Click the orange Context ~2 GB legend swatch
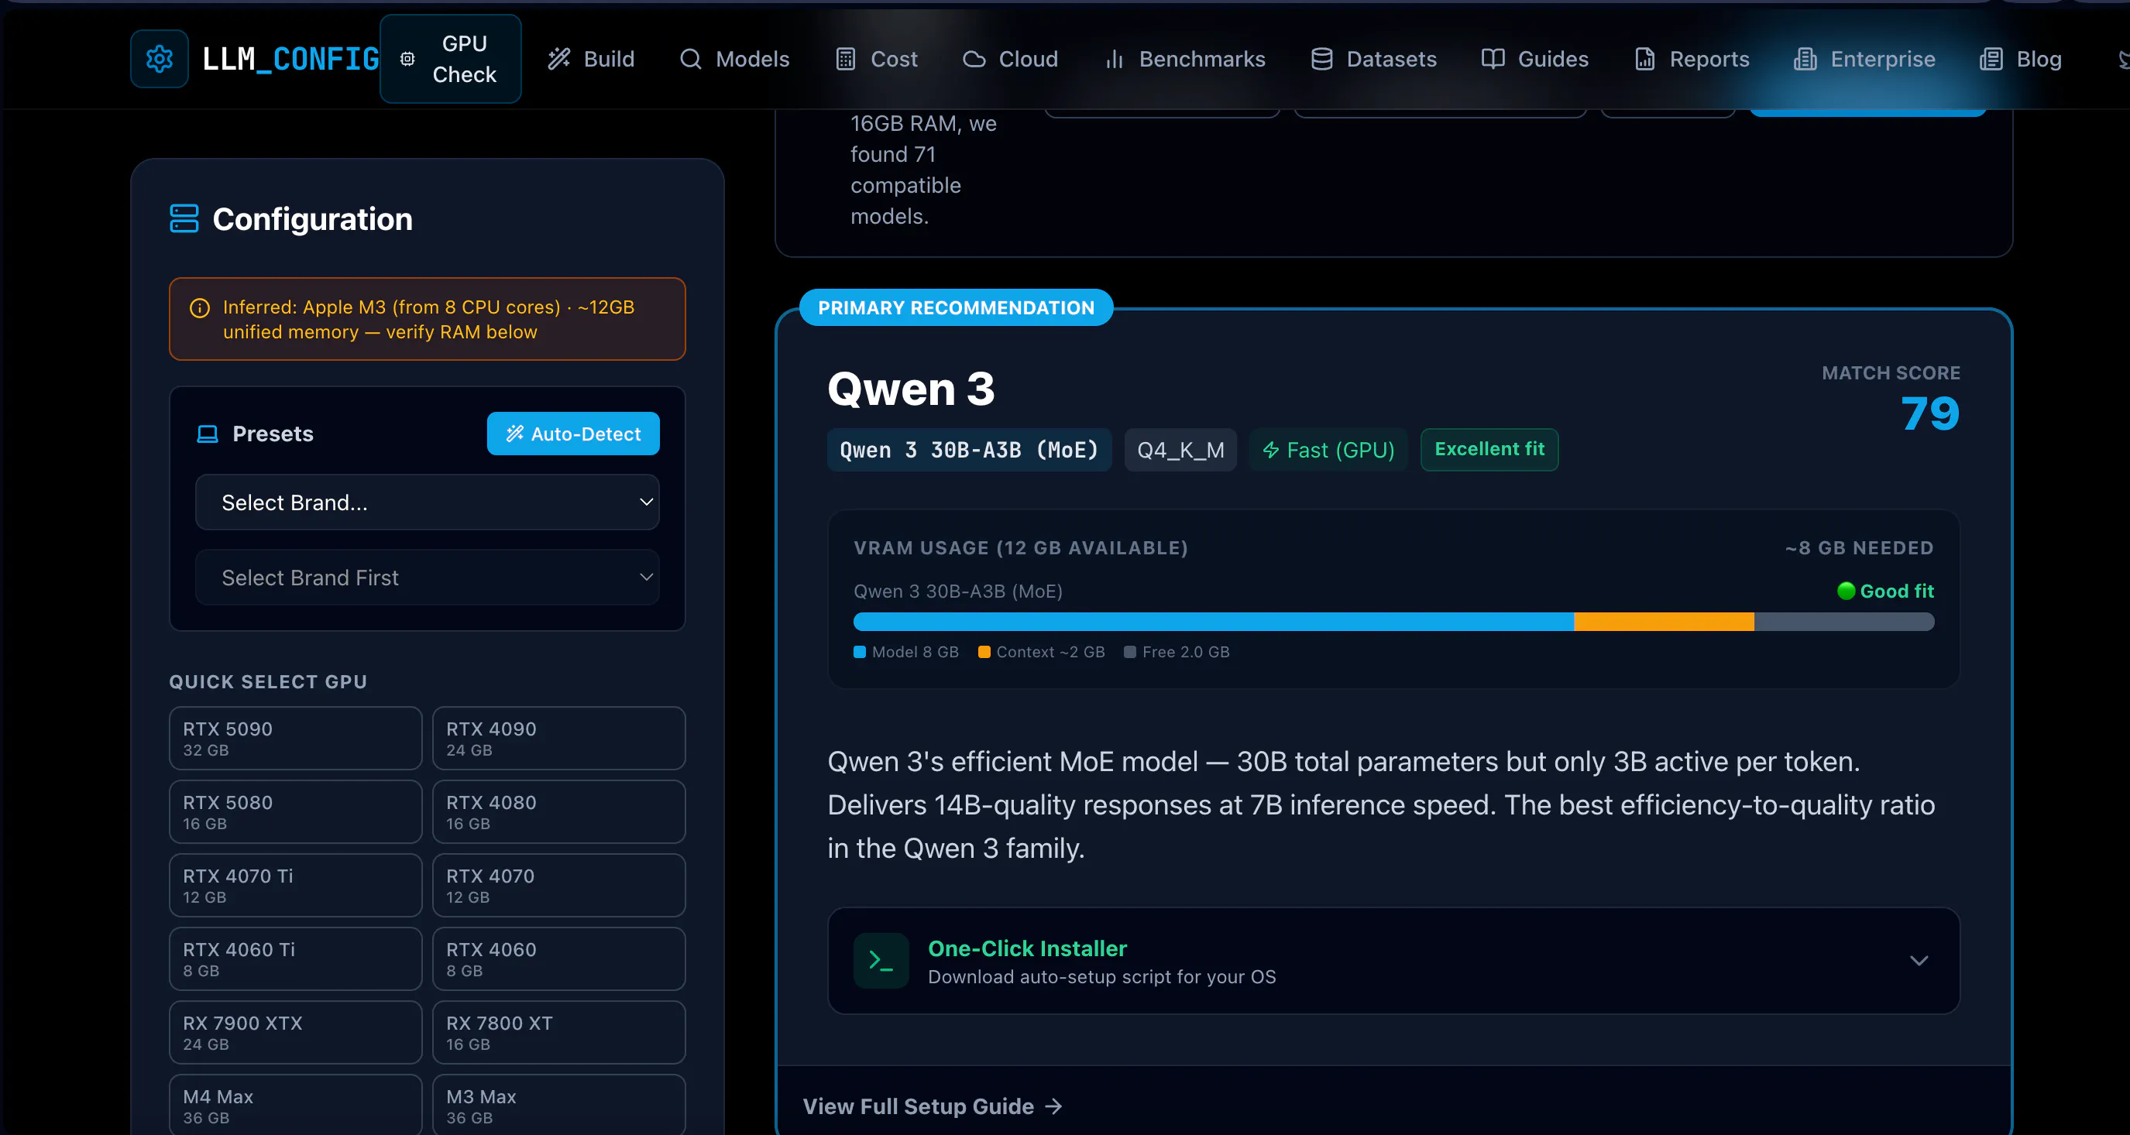 point(984,652)
